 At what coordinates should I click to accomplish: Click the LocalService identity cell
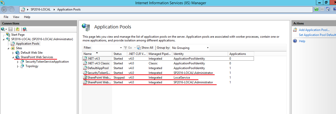(x=182, y=78)
